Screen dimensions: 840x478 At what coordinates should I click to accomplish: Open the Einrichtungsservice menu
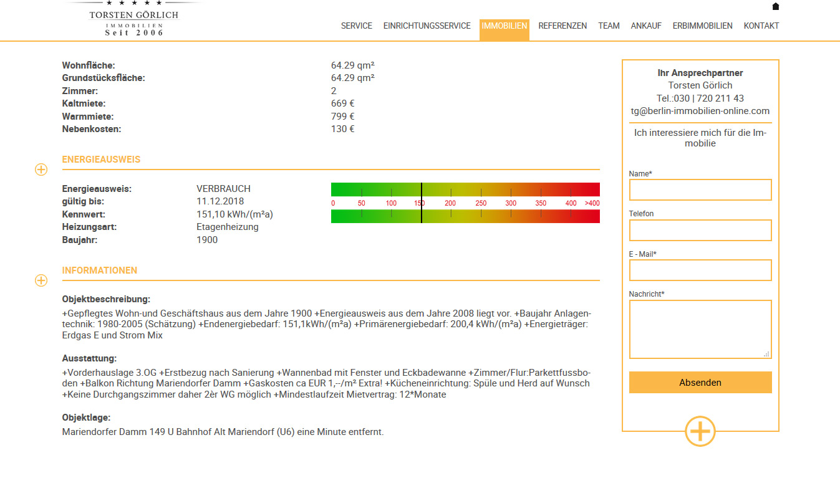click(427, 26)
